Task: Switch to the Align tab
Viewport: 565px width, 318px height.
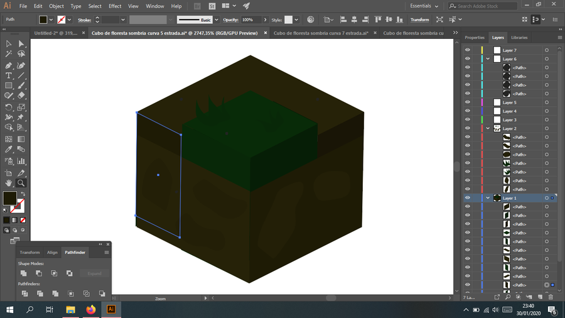Action: (52, 253)
